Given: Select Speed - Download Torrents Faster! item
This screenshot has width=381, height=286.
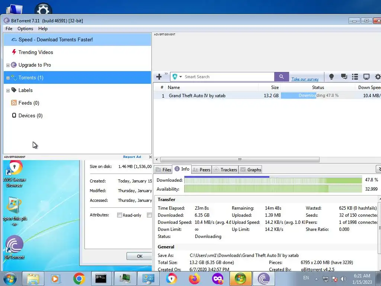Looking at the screenshot, I should tap(77, 39).
